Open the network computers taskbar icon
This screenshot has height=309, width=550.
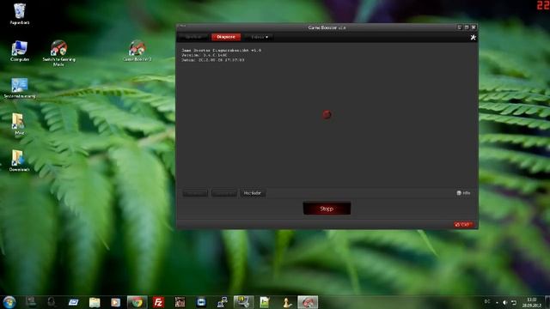(222, 302)
